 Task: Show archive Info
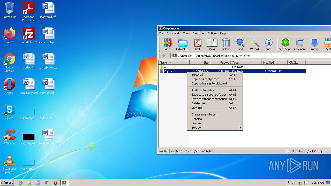[269, 44]
